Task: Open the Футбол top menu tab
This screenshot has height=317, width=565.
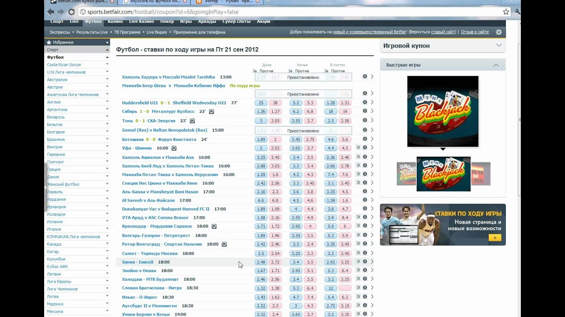Action: tap(93, 21)
